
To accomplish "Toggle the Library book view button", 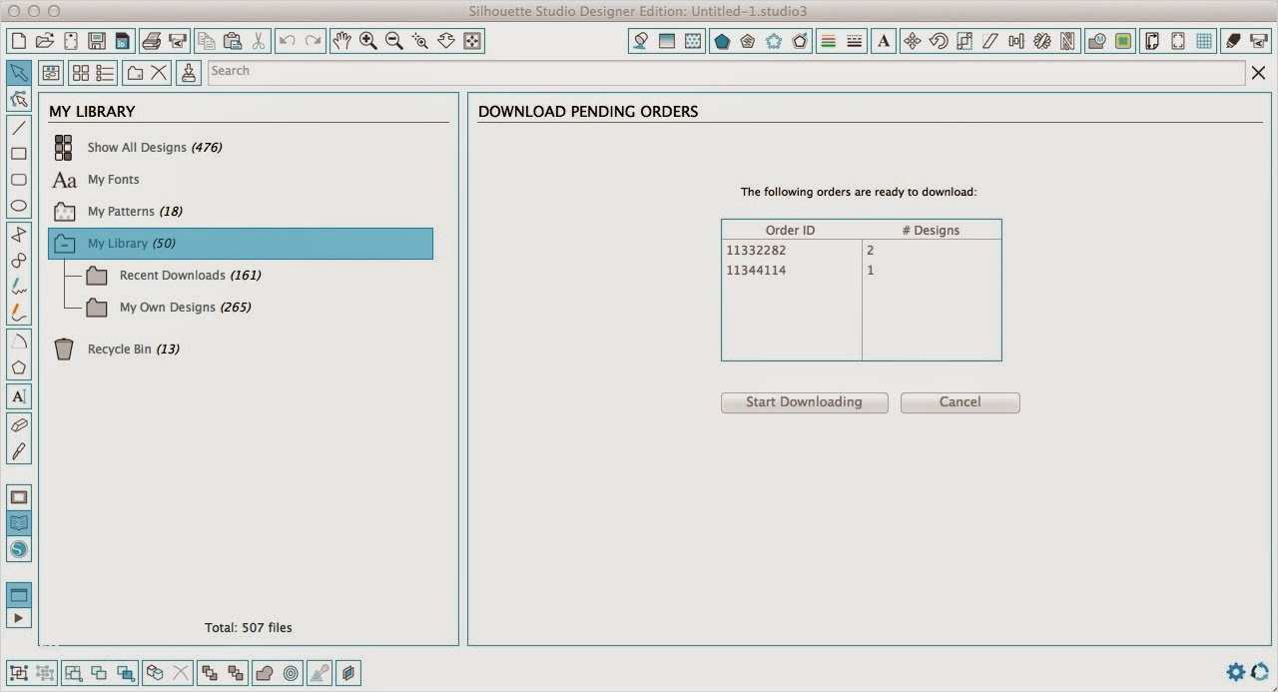I will pyautogui.click(x=18, y=523).
